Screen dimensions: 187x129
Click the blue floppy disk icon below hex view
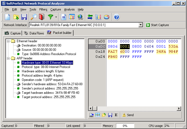pos(110,115)
